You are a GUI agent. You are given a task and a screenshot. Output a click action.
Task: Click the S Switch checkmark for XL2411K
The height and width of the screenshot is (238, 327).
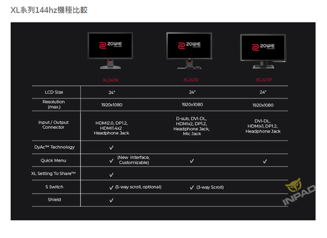111,188
